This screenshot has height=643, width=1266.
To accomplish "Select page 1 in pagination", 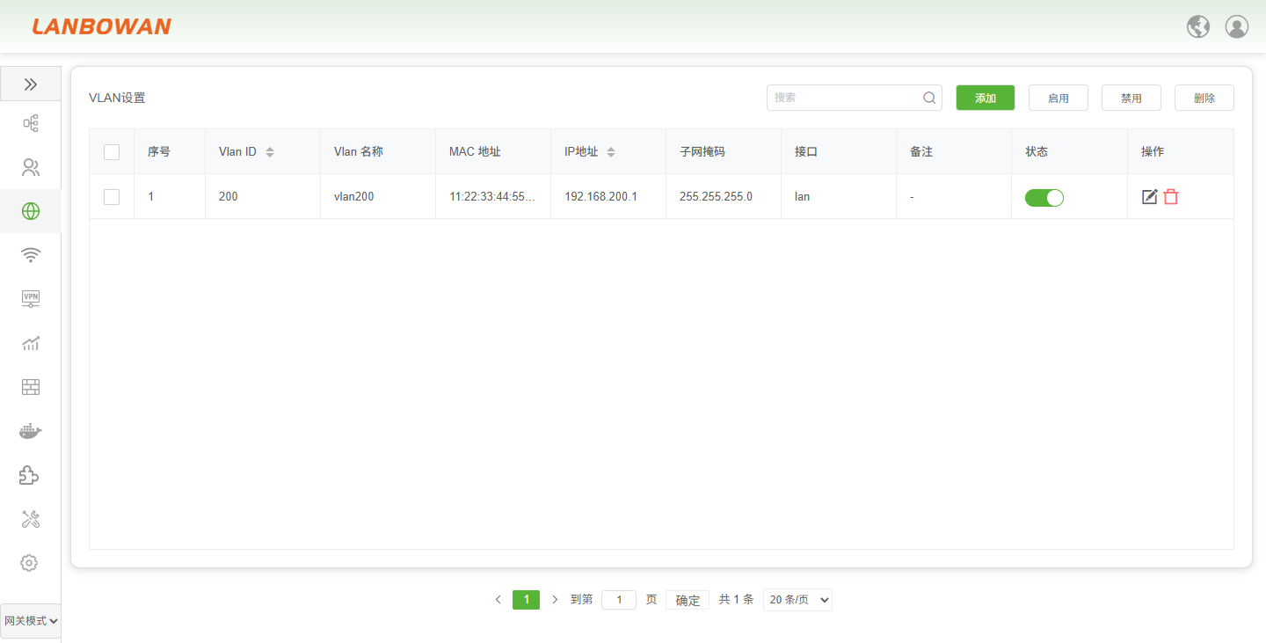I will (x=526, y=600).
